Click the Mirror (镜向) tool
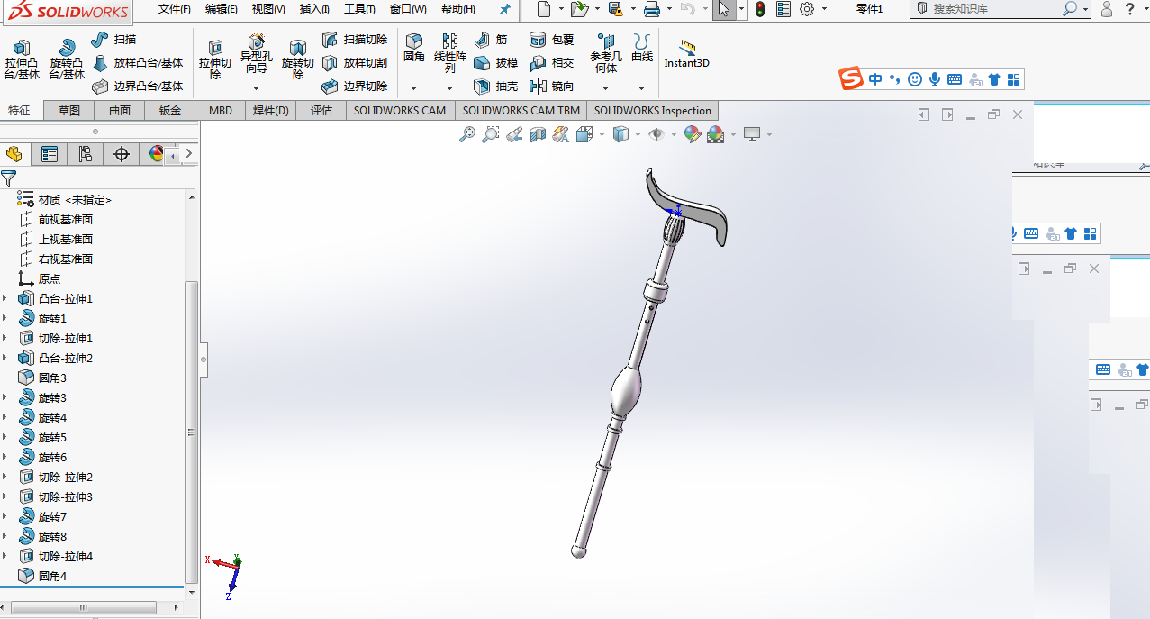Screen dimensions: 1150x619 click(x=552, y=86)
